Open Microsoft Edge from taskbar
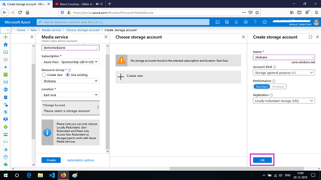This screenshot has width=321, height=180. [x=29, y=175]
